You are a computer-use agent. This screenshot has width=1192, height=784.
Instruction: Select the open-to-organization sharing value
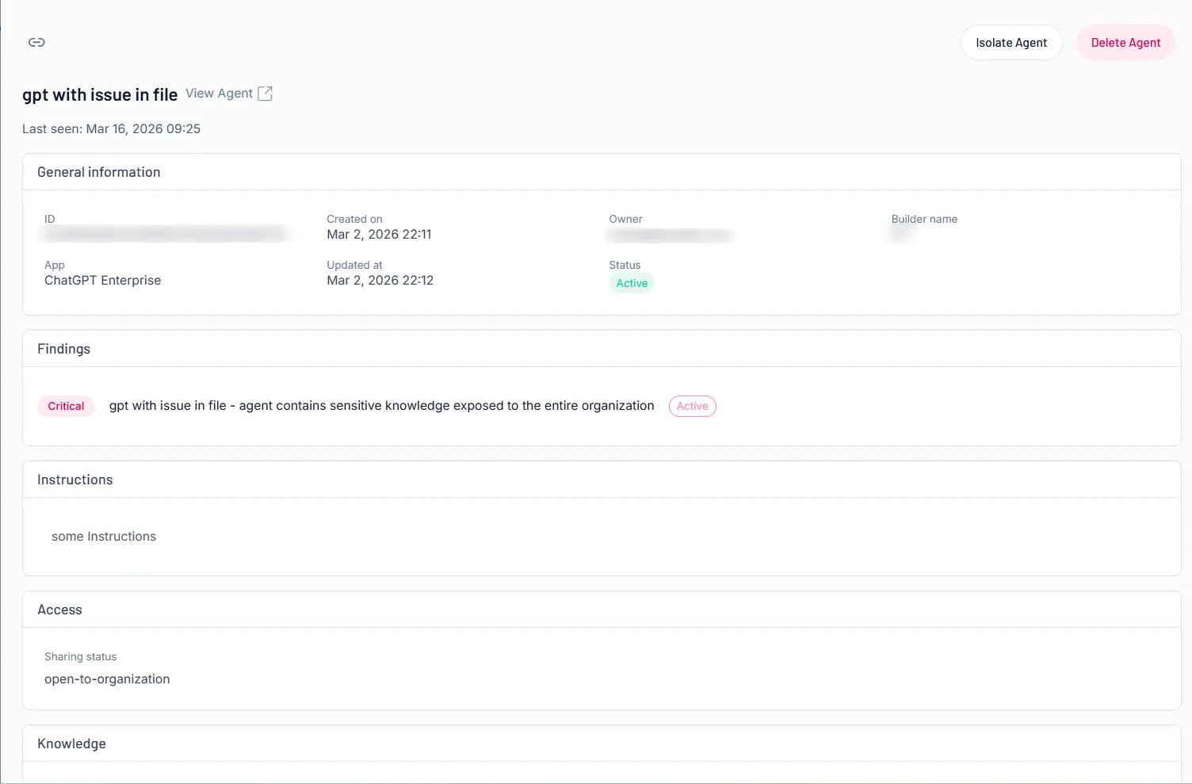tap(107, 679)
